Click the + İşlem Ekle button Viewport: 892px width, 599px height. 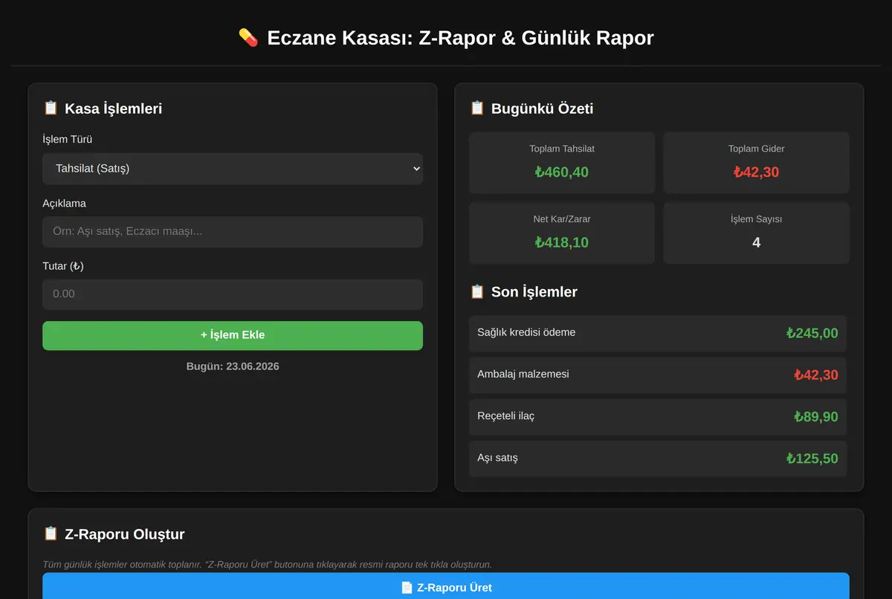pos(233,335)
